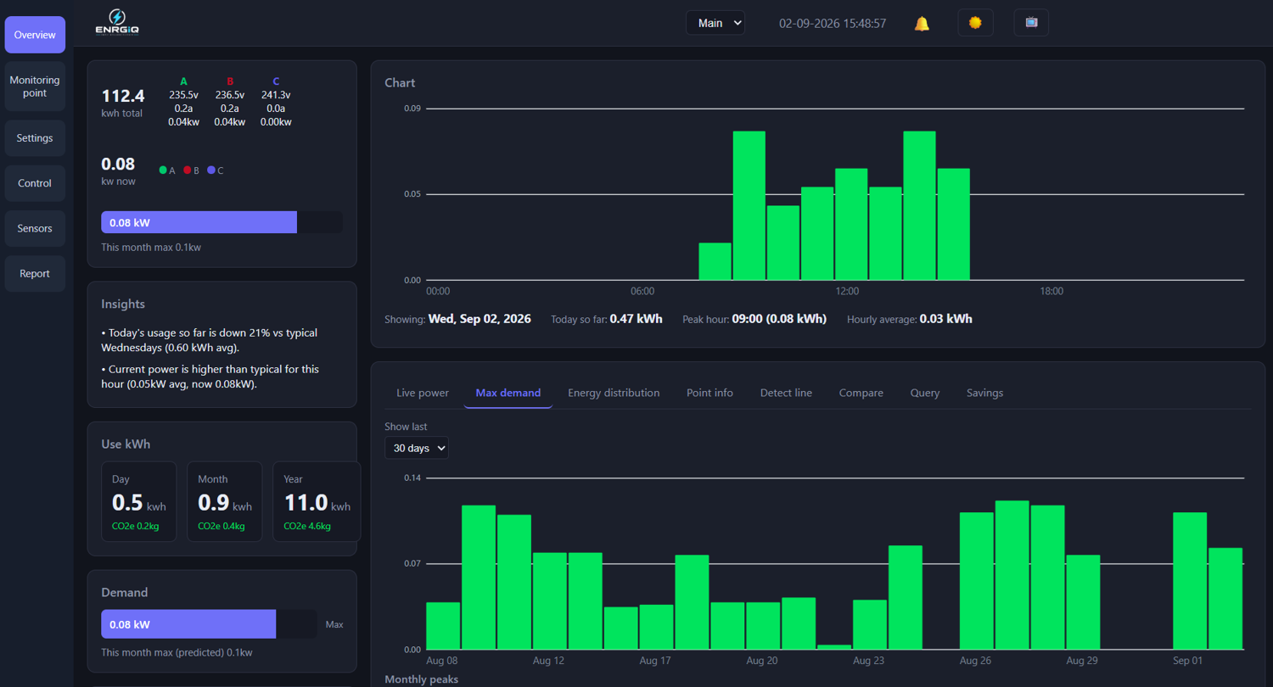Click the ENRGiQ logo

coord(117,22)
